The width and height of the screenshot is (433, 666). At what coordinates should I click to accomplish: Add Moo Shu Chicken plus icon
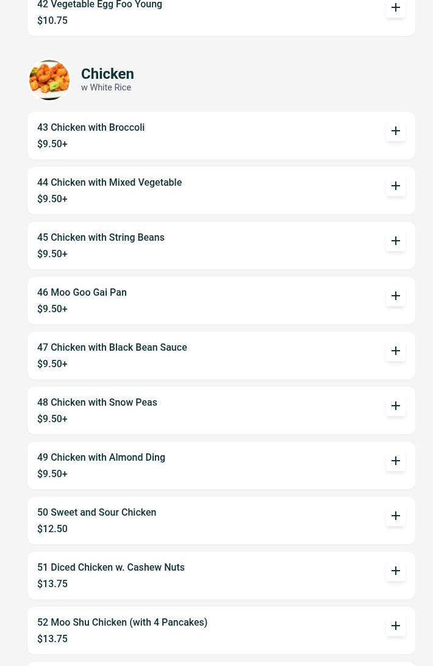[x=396, y=626]
